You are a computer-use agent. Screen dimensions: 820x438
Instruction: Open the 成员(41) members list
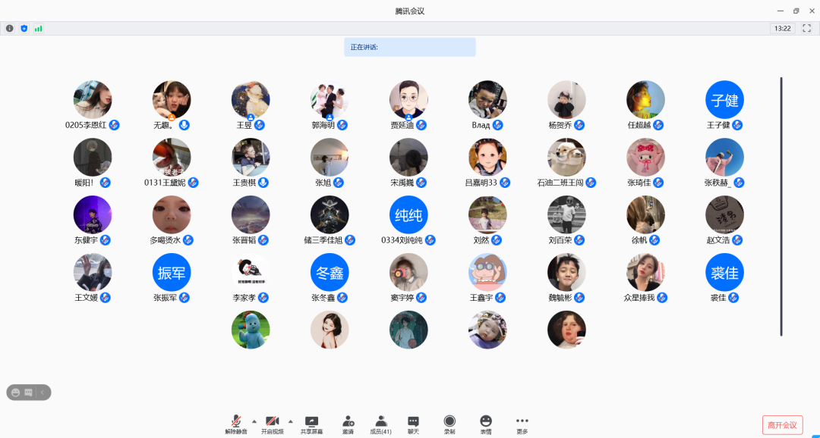(381, 424)
